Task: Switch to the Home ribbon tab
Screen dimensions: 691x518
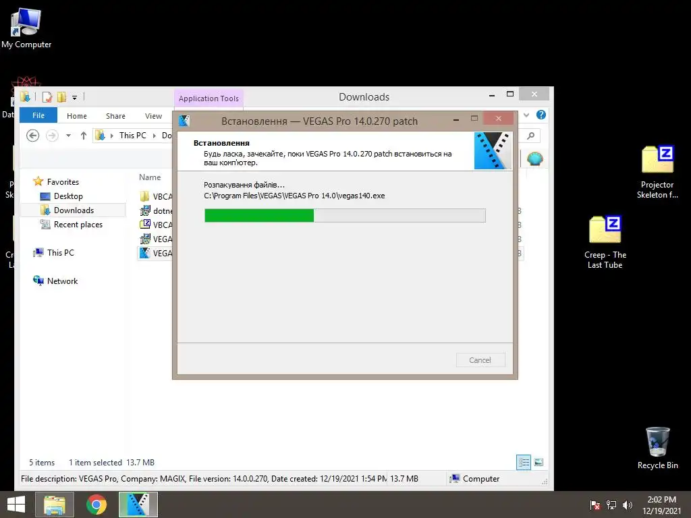Action: 77,116
